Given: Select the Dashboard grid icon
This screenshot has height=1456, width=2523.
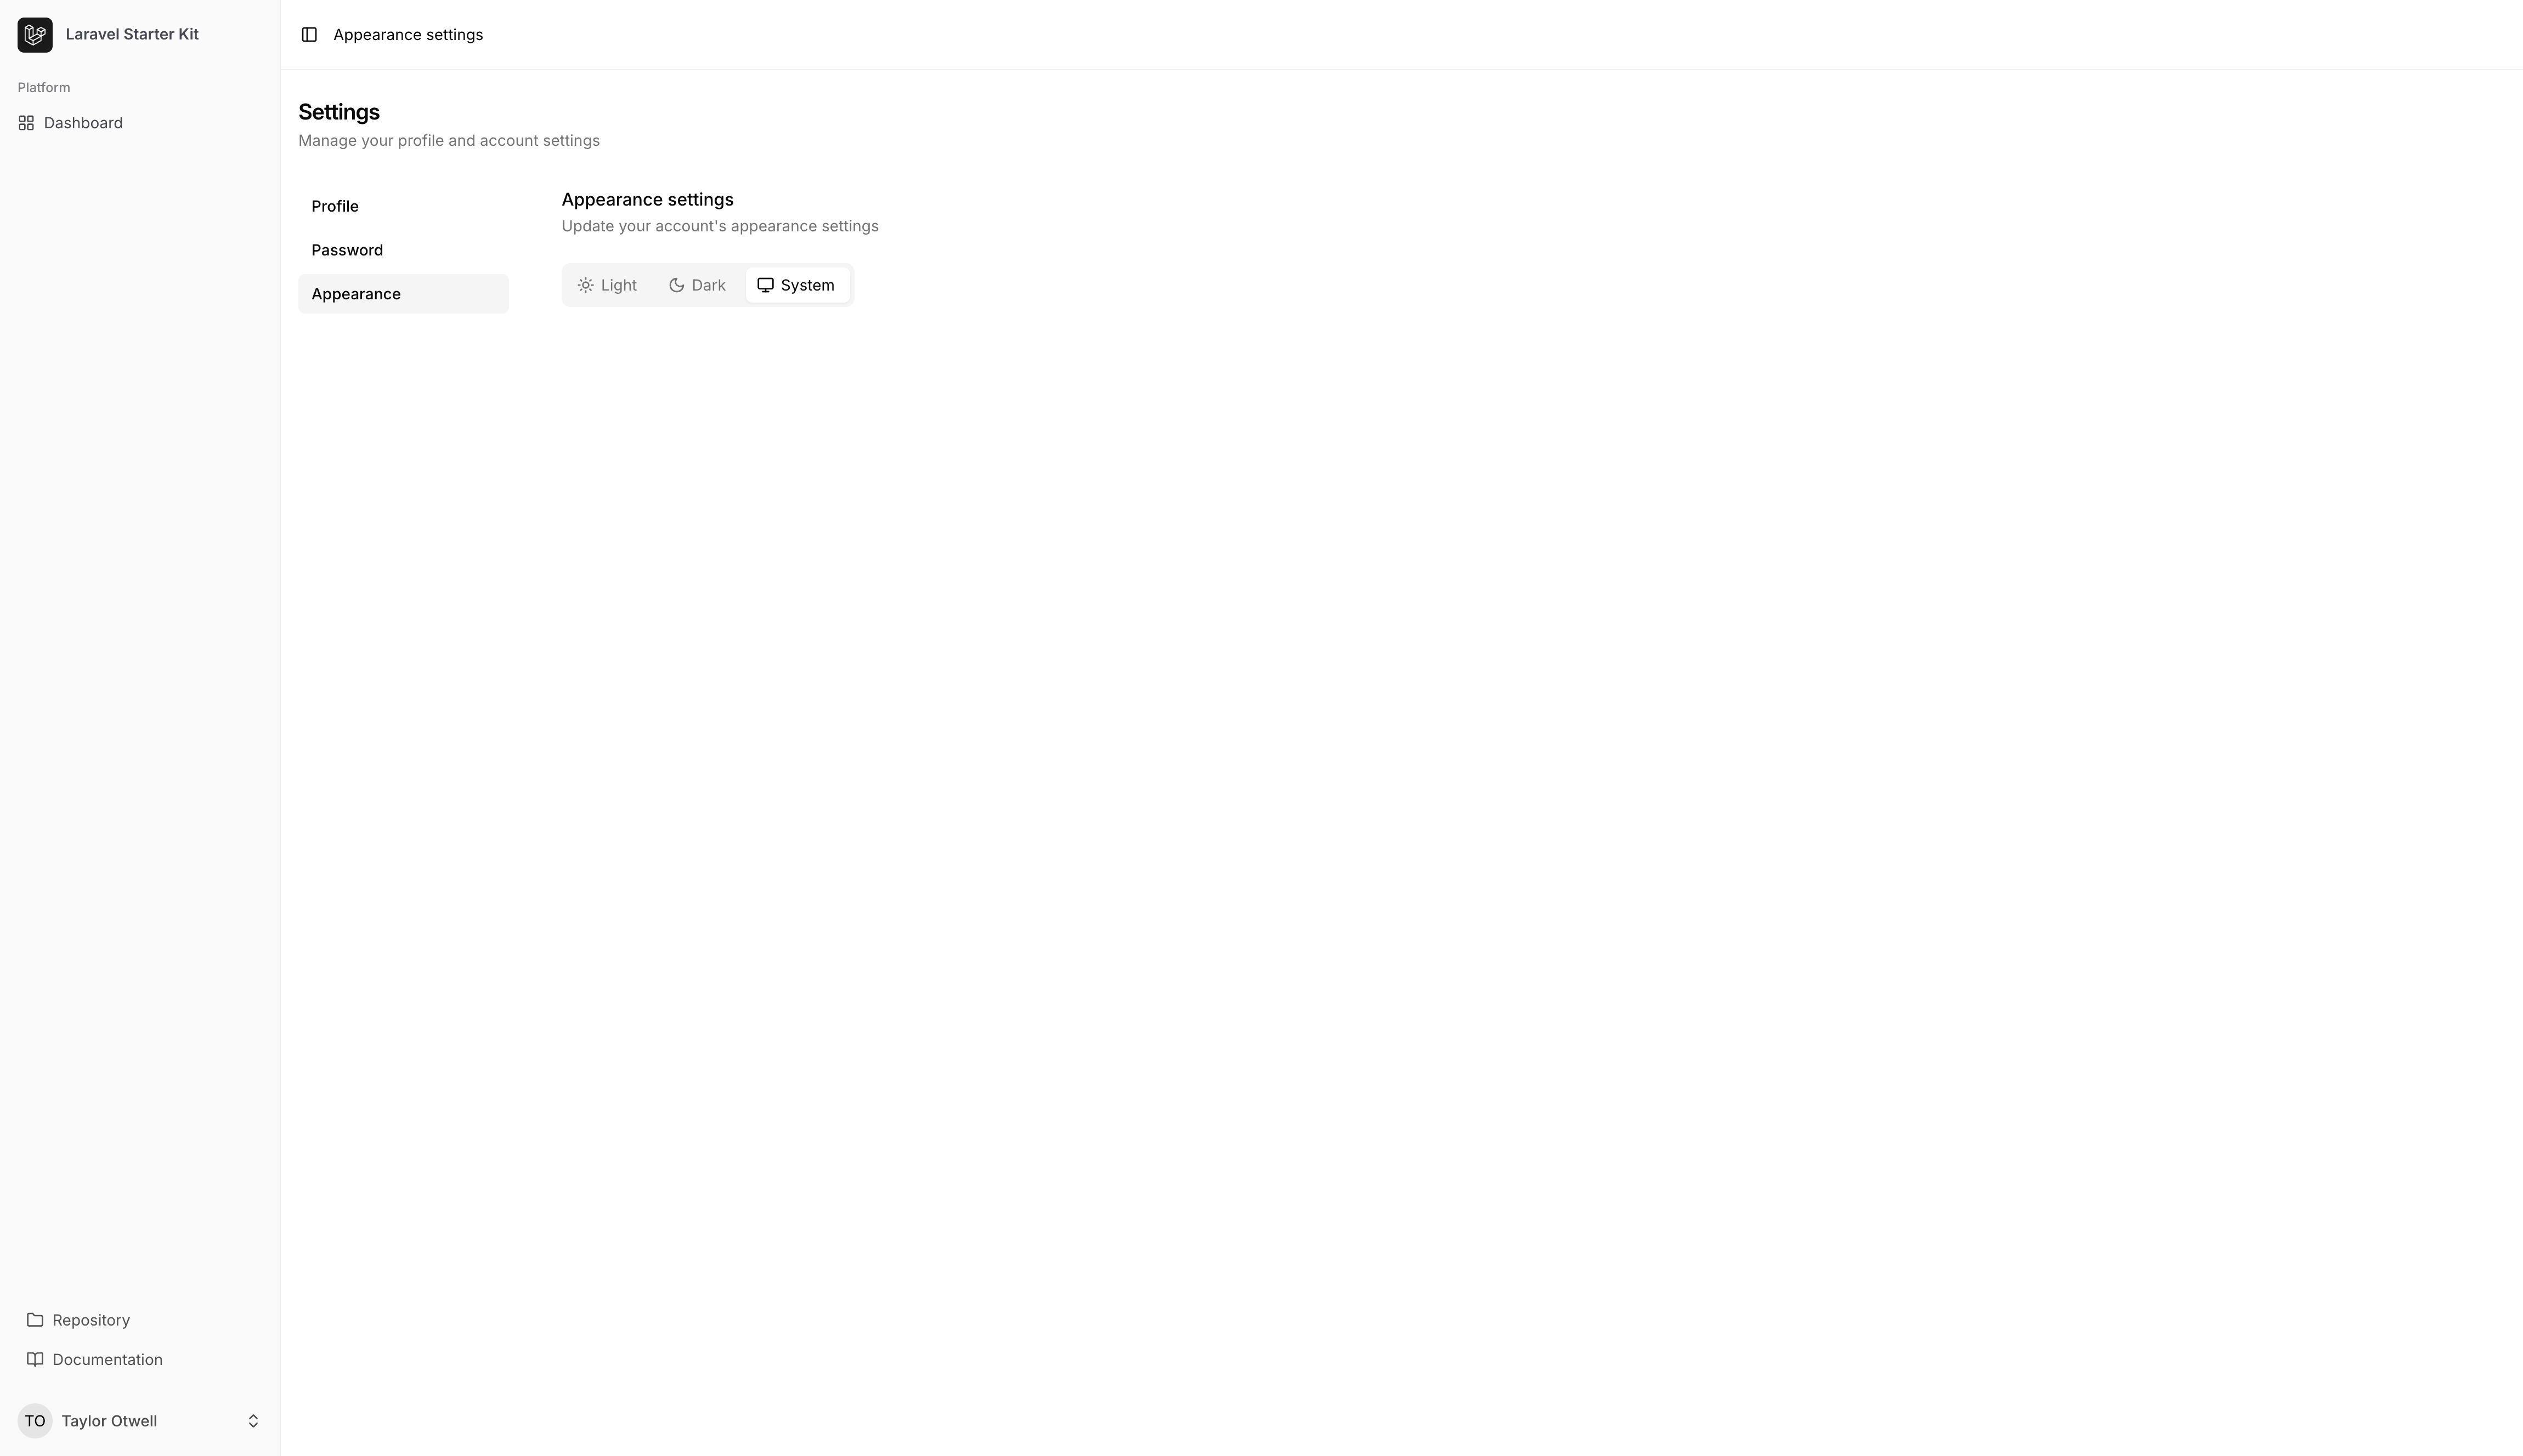Looking at the screenshot, I should 26,121.
